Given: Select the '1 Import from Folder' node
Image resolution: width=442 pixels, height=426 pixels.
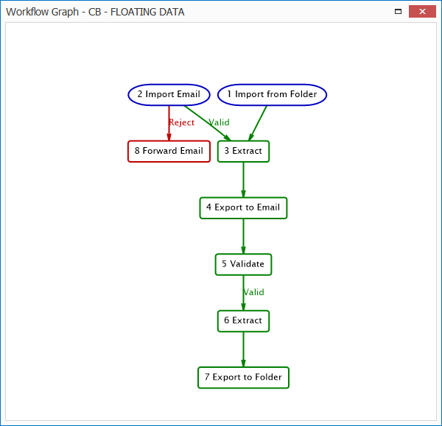Looking at the screenshot, I should pyautogui.click(x=272, y=95).
